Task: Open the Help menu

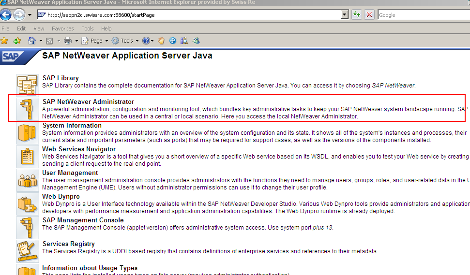Action: [106, 29]
